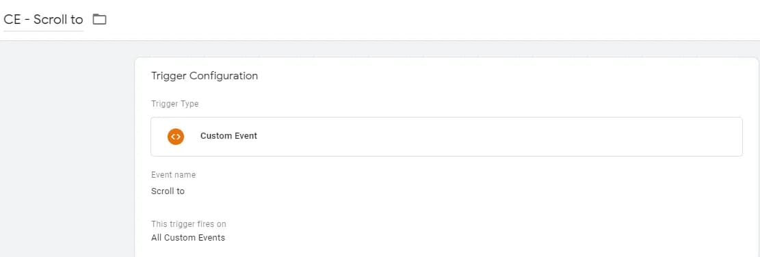Click blank space in the top header bar
This screenshot has height=257, width=760.
pos(436,19)
